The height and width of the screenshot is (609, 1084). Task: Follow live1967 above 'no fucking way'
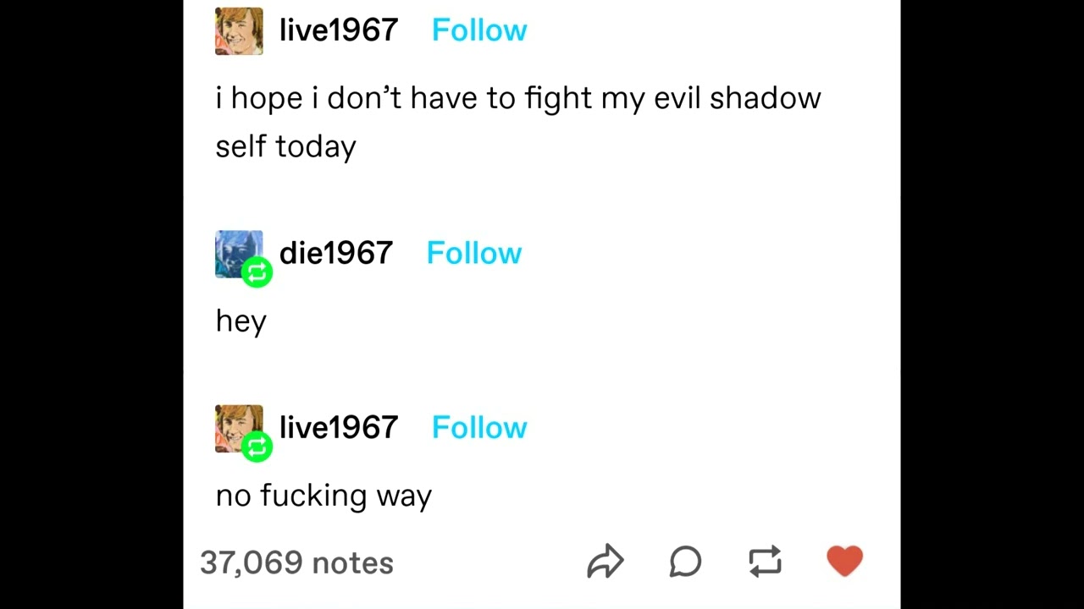pos(479,427)
